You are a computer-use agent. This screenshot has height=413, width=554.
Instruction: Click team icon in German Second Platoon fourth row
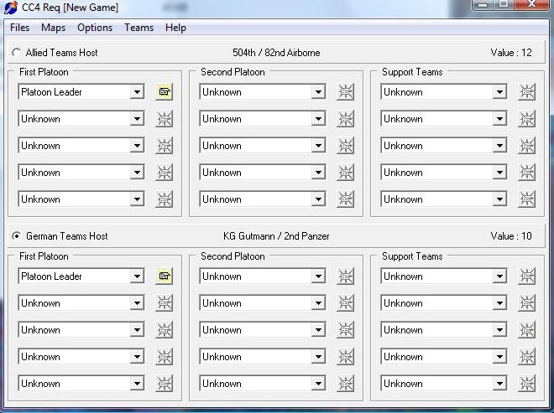pyautogui.click(x=345, y=357)
